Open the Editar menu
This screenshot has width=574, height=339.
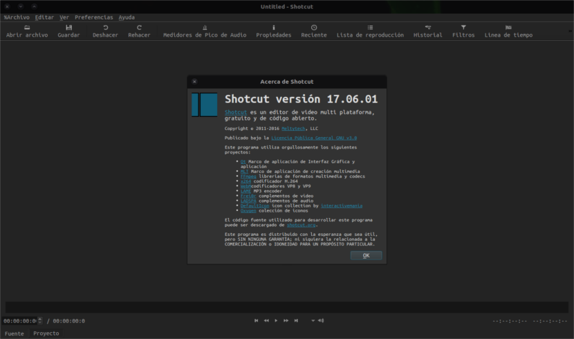click(44, 17)
